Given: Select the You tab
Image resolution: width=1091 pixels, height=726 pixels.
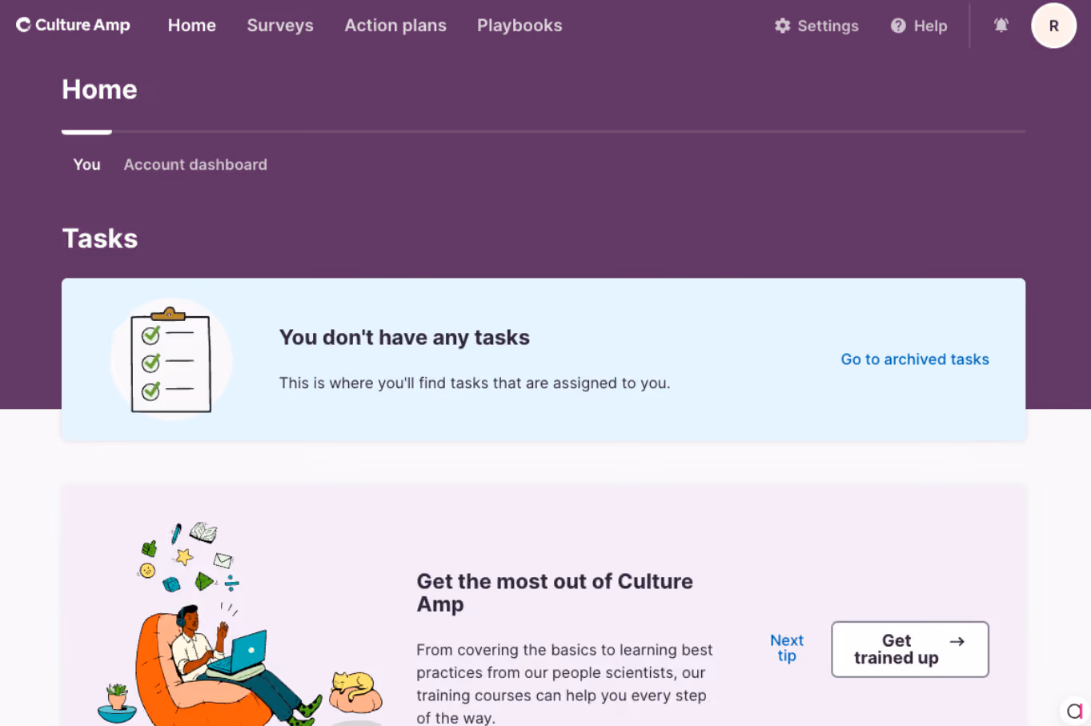Looking at the screenshot, I should (86, 164).
